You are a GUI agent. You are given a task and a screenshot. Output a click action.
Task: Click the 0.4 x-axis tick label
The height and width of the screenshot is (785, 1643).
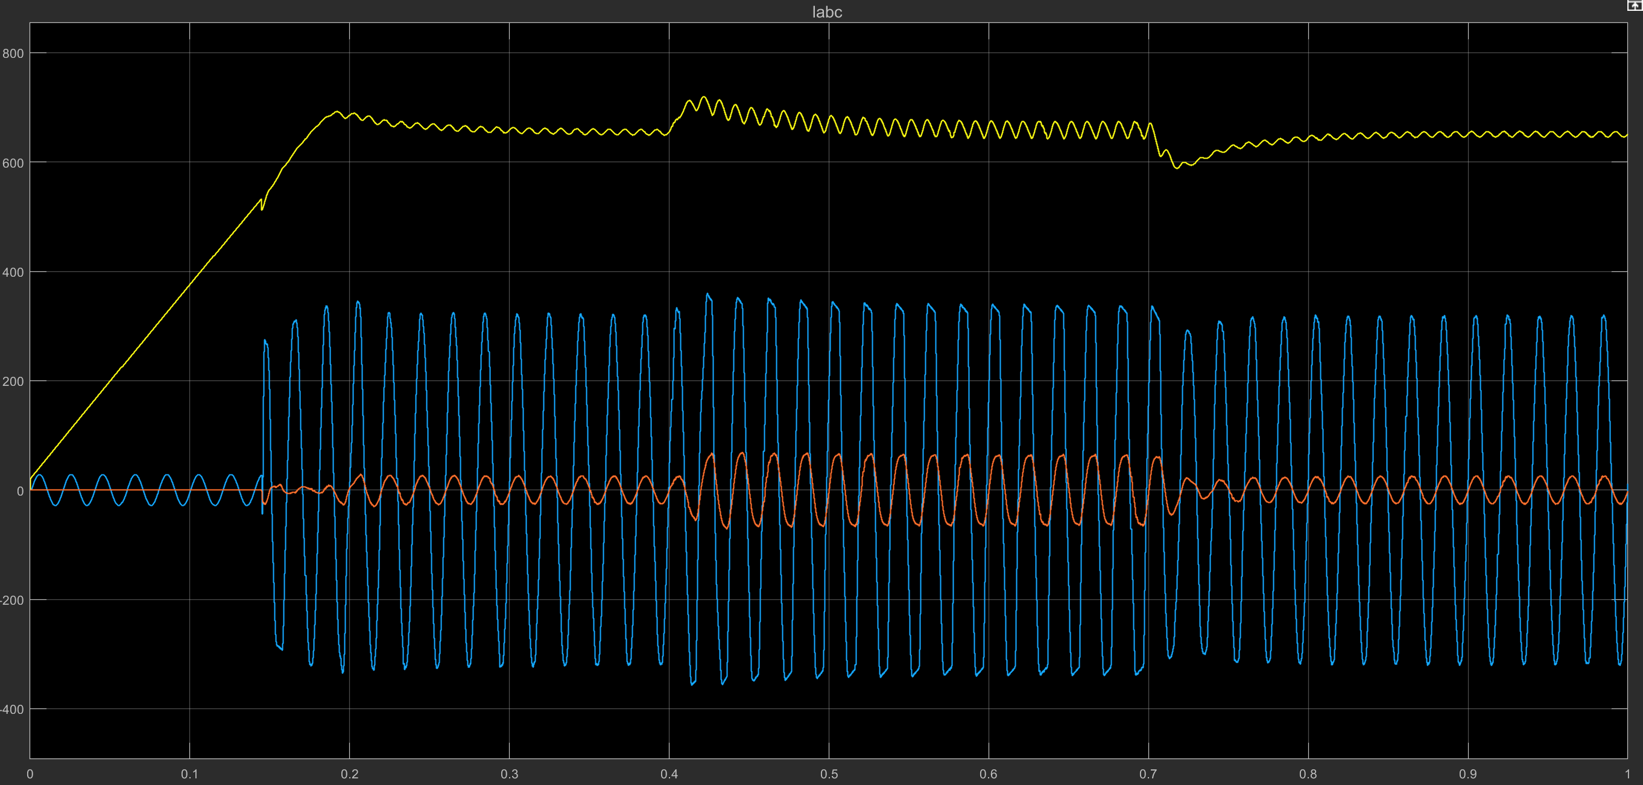point(669,774)
